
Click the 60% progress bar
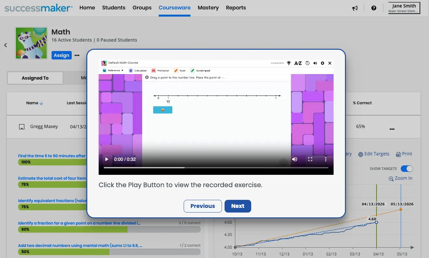point(109,229)
